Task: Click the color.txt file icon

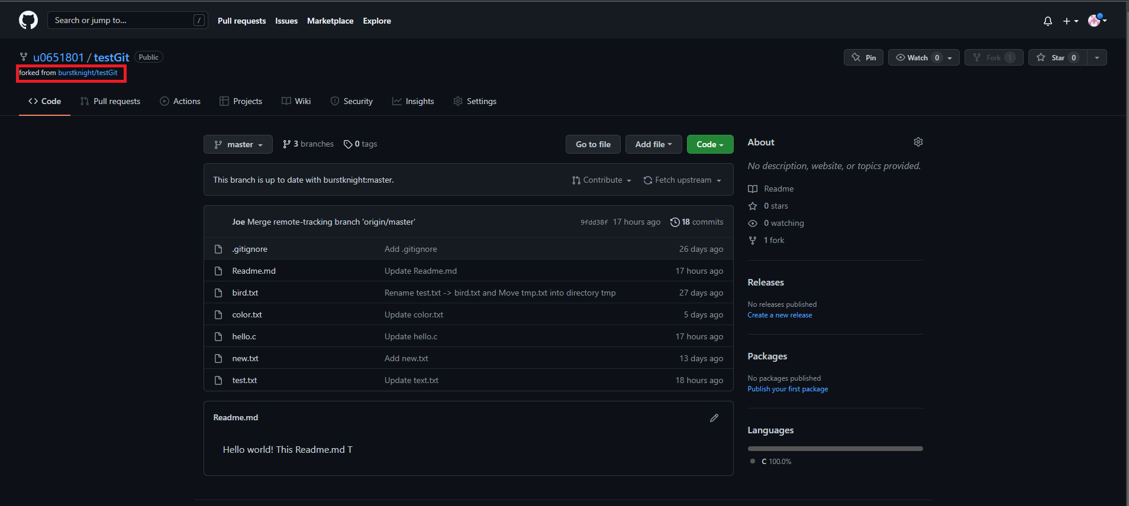Action: click(218, 314)
